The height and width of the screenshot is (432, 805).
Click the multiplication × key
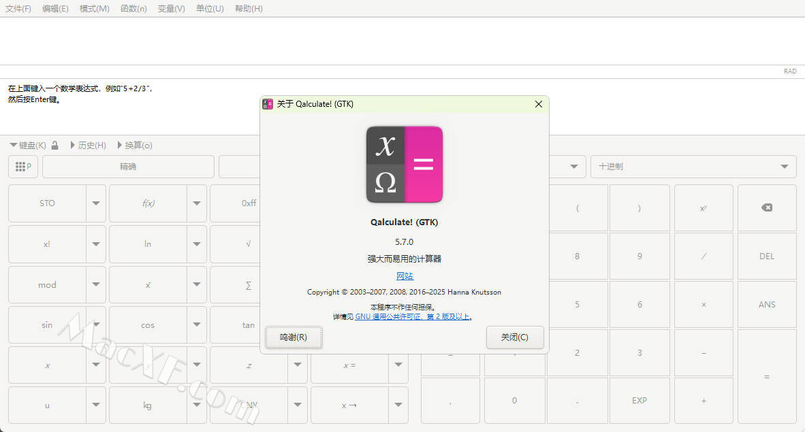click(704, 304)
